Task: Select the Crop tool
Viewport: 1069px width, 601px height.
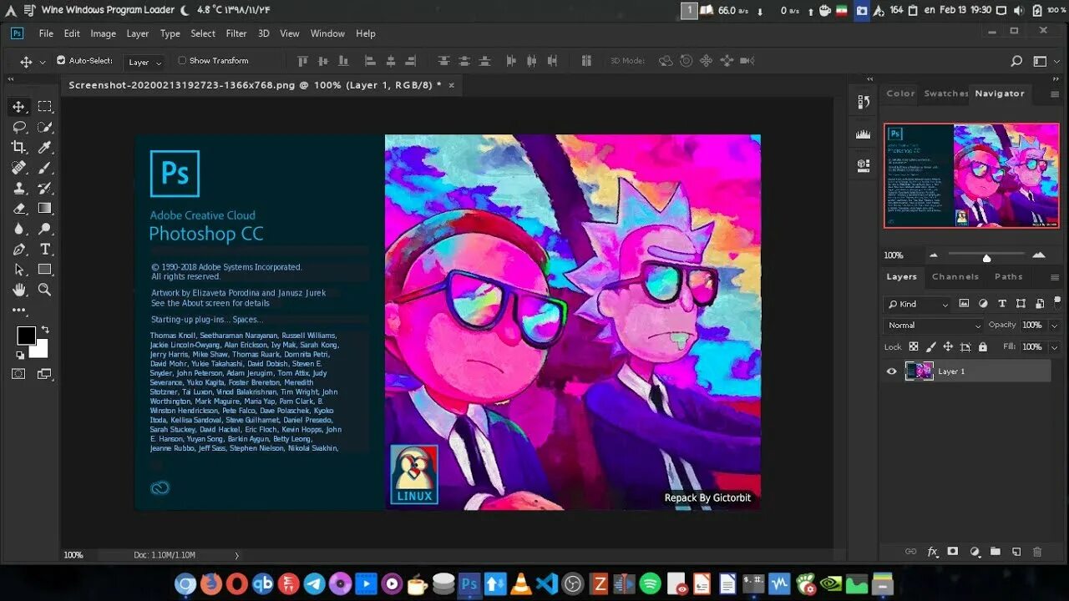Action: (x=18, y=148)
